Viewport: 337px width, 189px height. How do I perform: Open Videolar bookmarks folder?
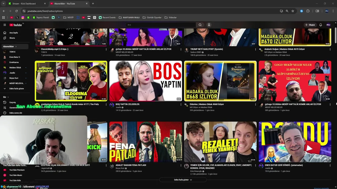(171, 18)
